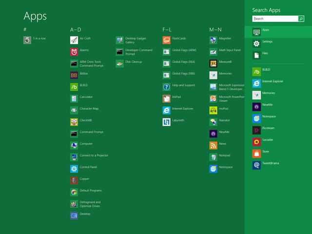
Task: Launch the FlashCards app icon
Action: (166, 40)
